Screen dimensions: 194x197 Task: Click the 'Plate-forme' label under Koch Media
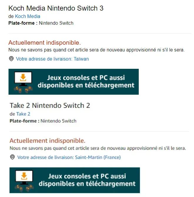click(23, 23)
